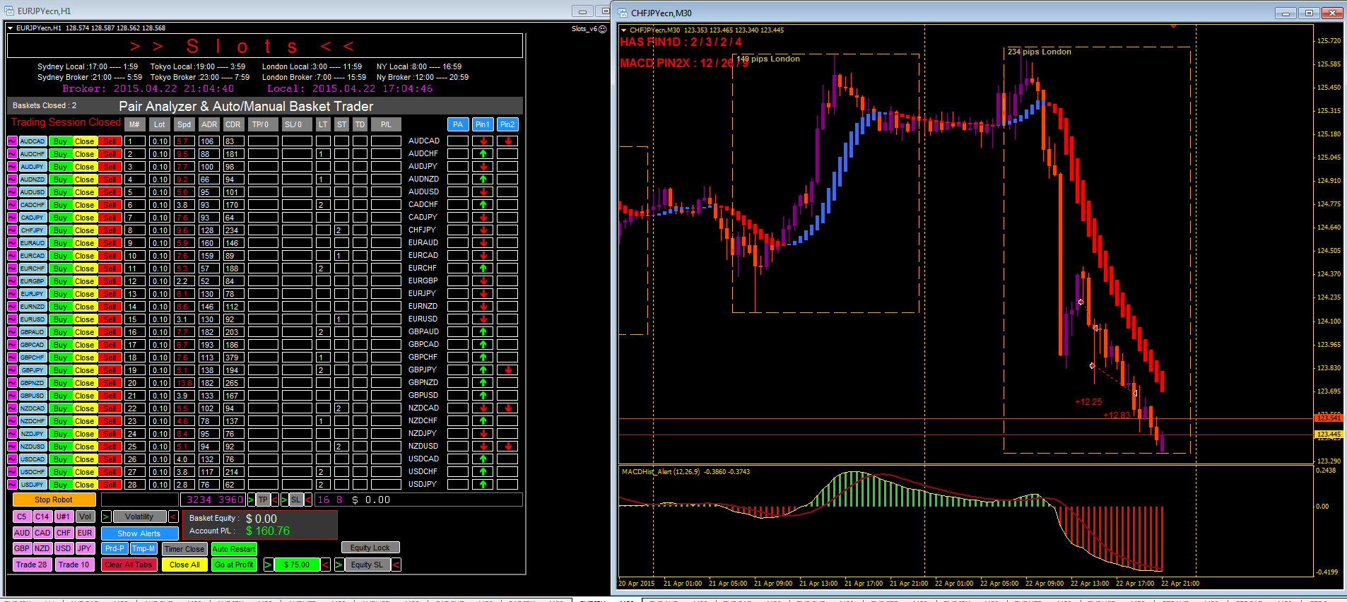Click the Spd column header
This screenshot has width=1347, height=602.
pos(184,124)
